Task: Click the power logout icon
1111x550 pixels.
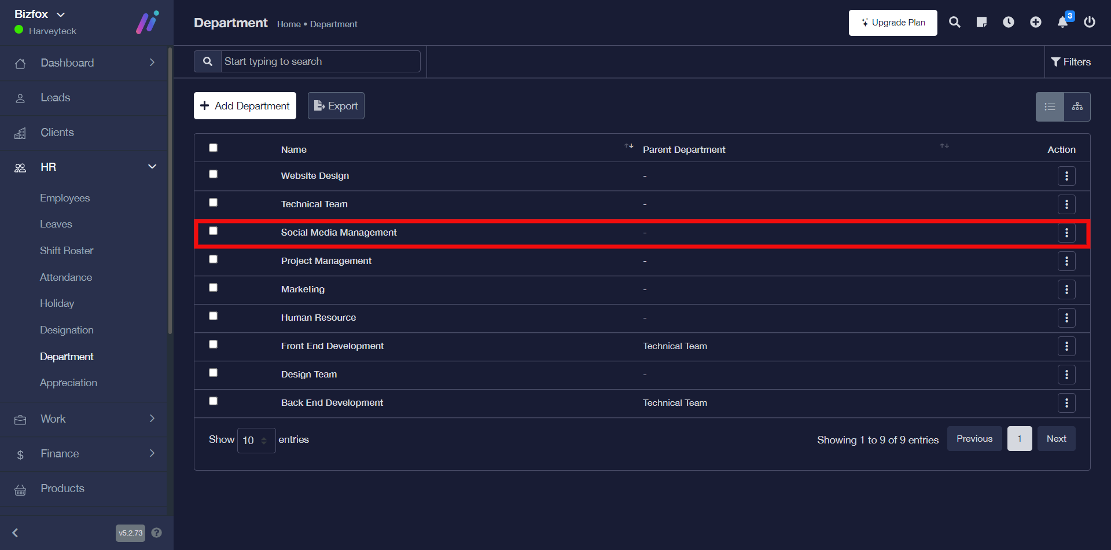Action: coord(1089,23)
